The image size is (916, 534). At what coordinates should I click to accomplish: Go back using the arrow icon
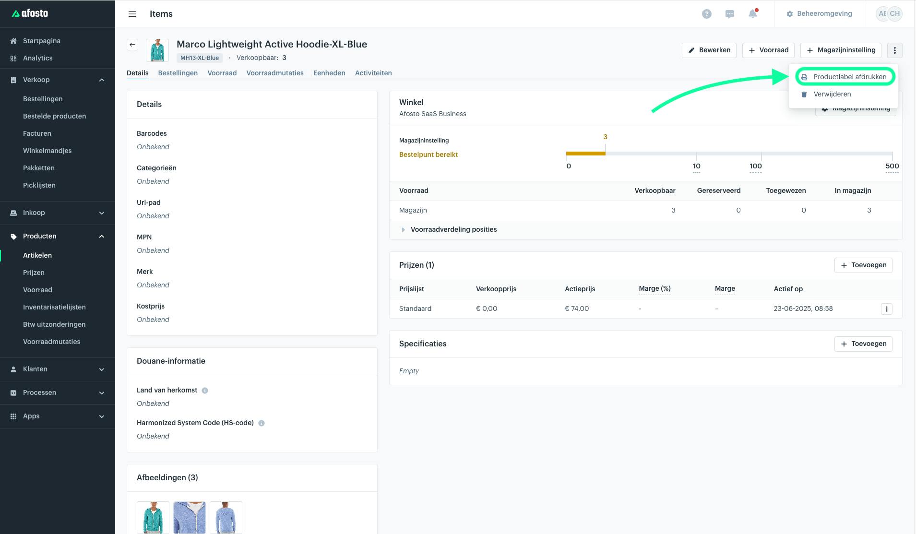coord(132,45)
